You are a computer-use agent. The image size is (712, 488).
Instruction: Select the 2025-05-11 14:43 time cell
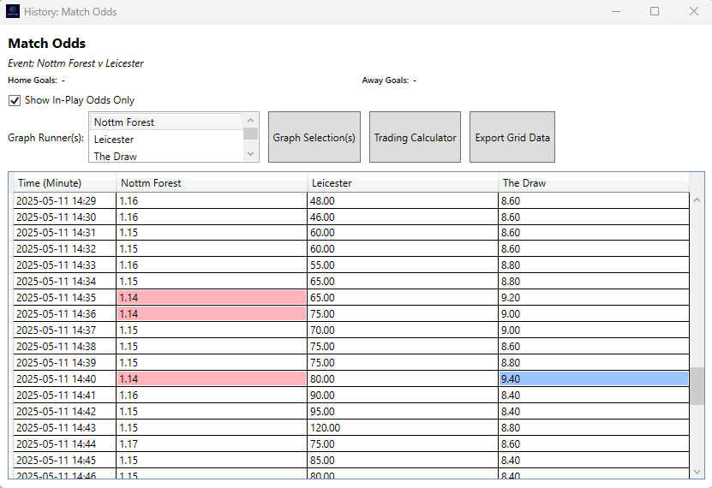[x=65, y=428]
